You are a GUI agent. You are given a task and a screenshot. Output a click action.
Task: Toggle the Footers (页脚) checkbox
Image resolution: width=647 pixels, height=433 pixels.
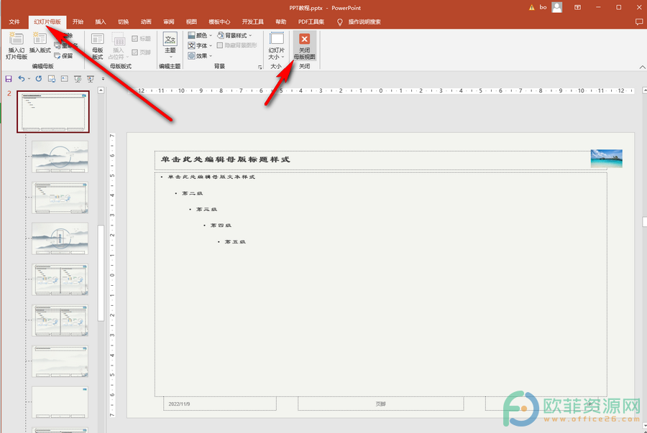click(141, 52)
